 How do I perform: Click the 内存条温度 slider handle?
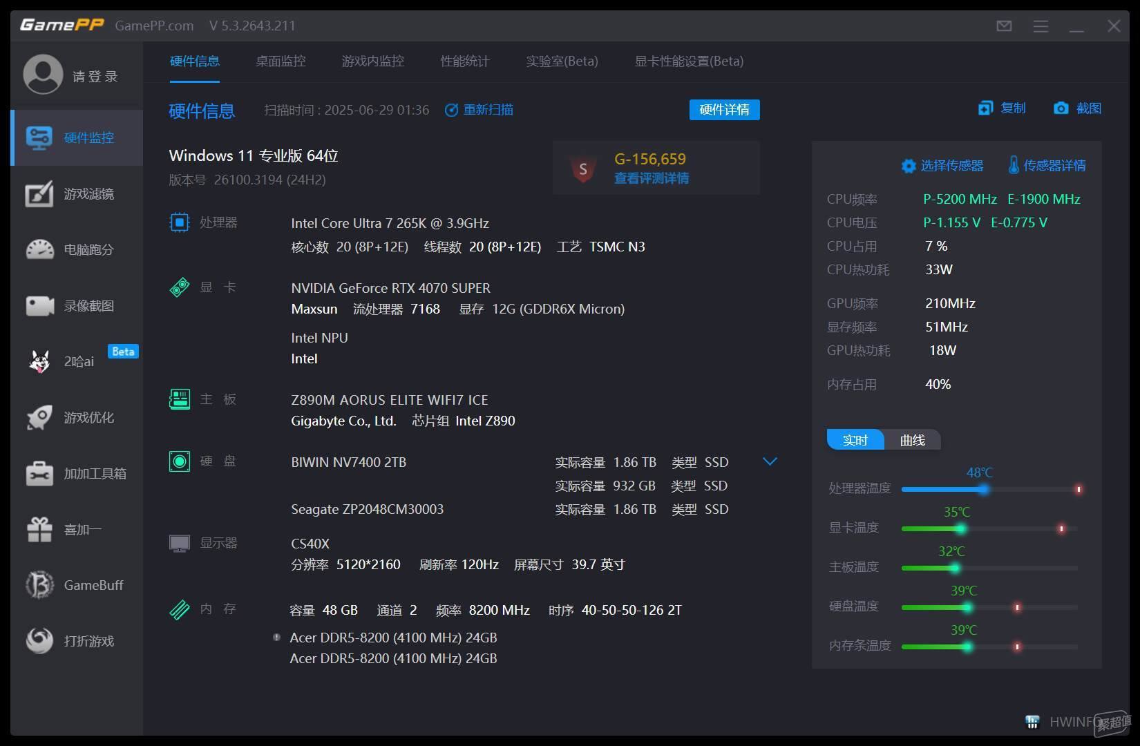point(967,647)
